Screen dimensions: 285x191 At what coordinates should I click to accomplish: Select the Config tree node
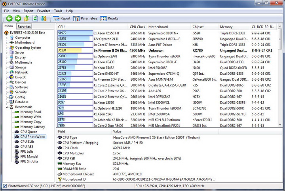click(x=17, y=97)
